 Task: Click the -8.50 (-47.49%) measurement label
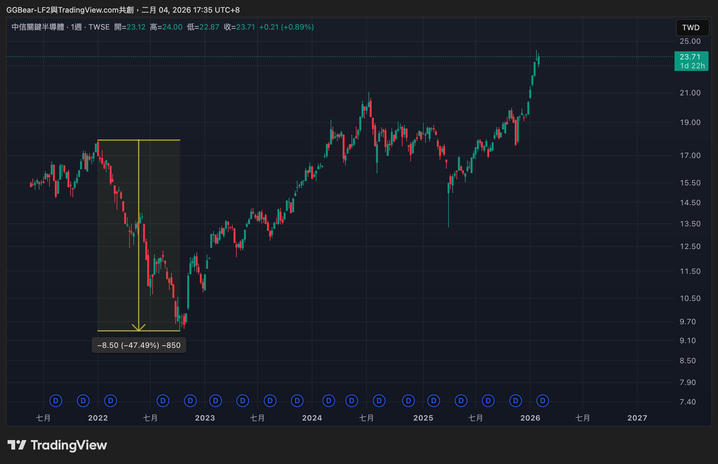(x=139, y=345)
